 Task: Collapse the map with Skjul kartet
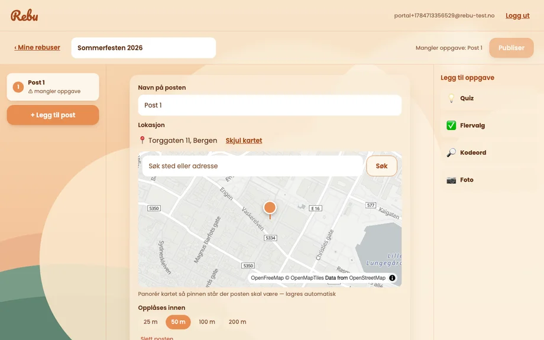click(x=244, y=141)
